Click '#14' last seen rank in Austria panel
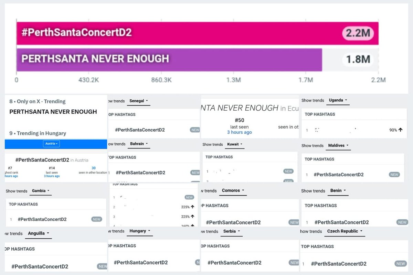 (x=52, y=168)
